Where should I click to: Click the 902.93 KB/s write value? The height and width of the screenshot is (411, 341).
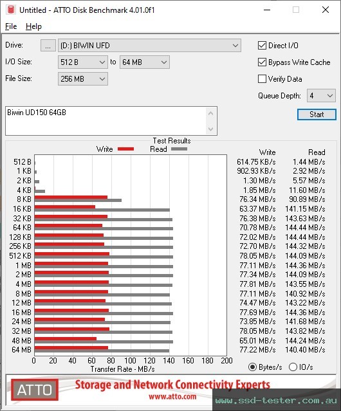(256, 171)
